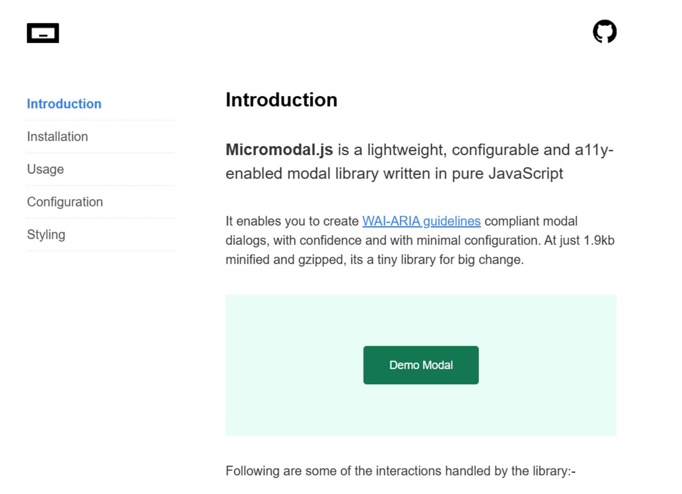Click the 'It enables you to create' text

click(292, 221)
